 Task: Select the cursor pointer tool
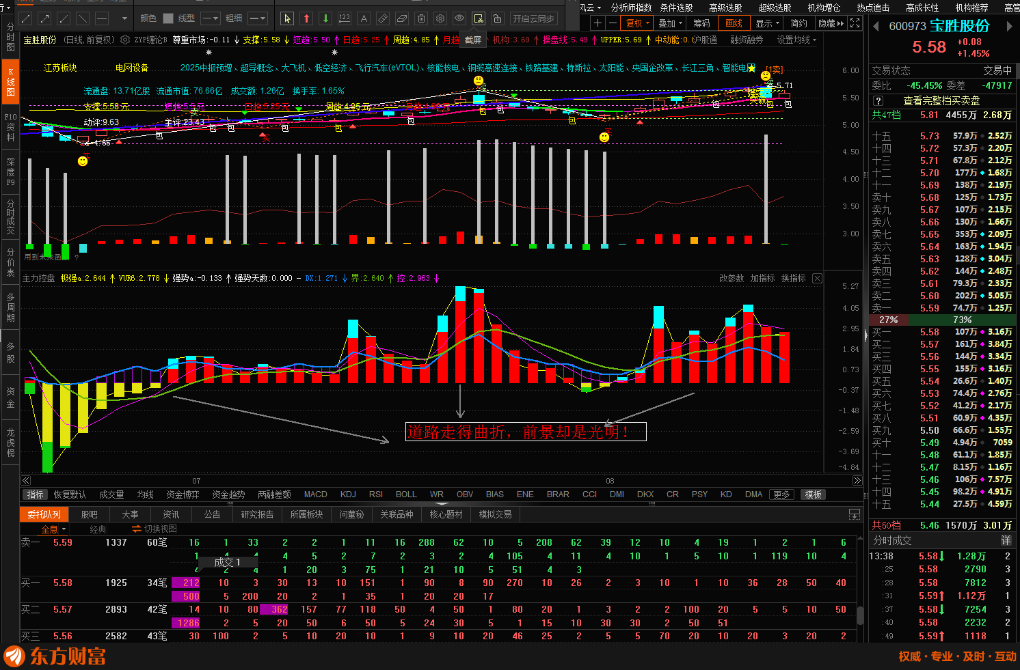287,18
